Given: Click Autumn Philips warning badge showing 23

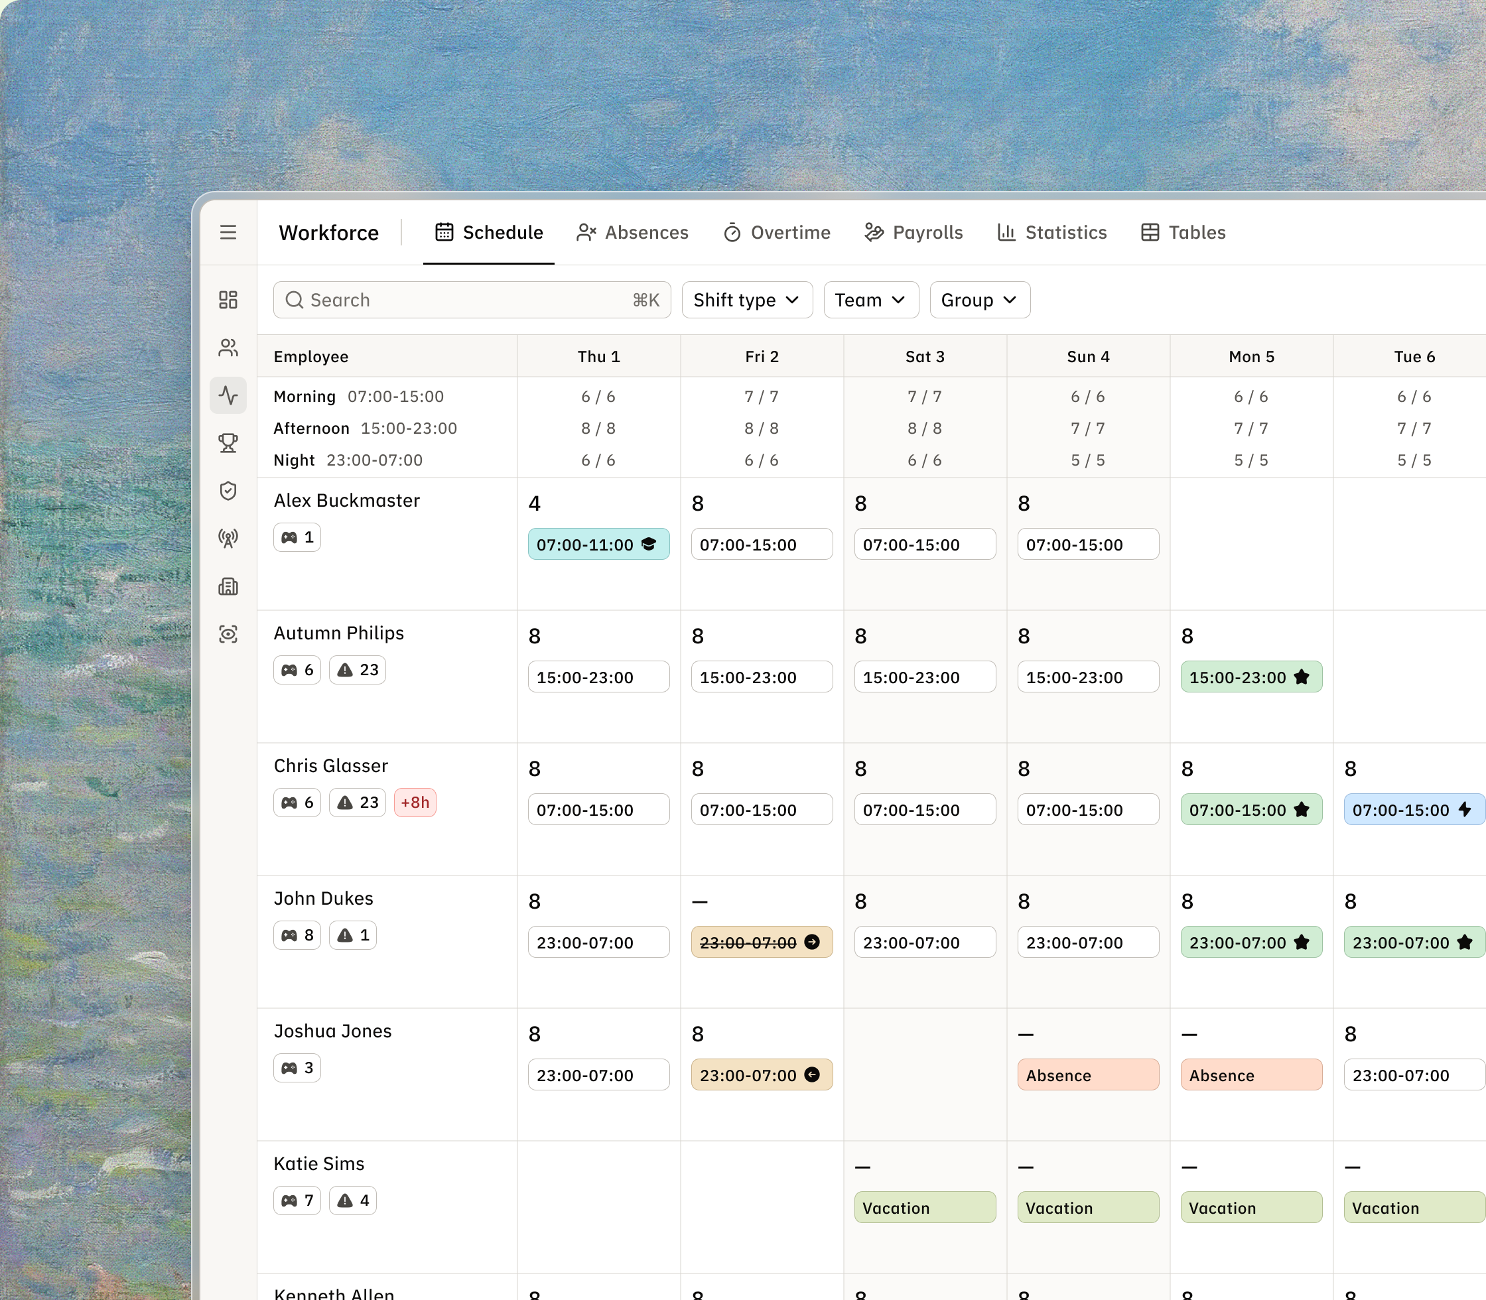Looking at the screenshot, I should [x=358, y=670].
